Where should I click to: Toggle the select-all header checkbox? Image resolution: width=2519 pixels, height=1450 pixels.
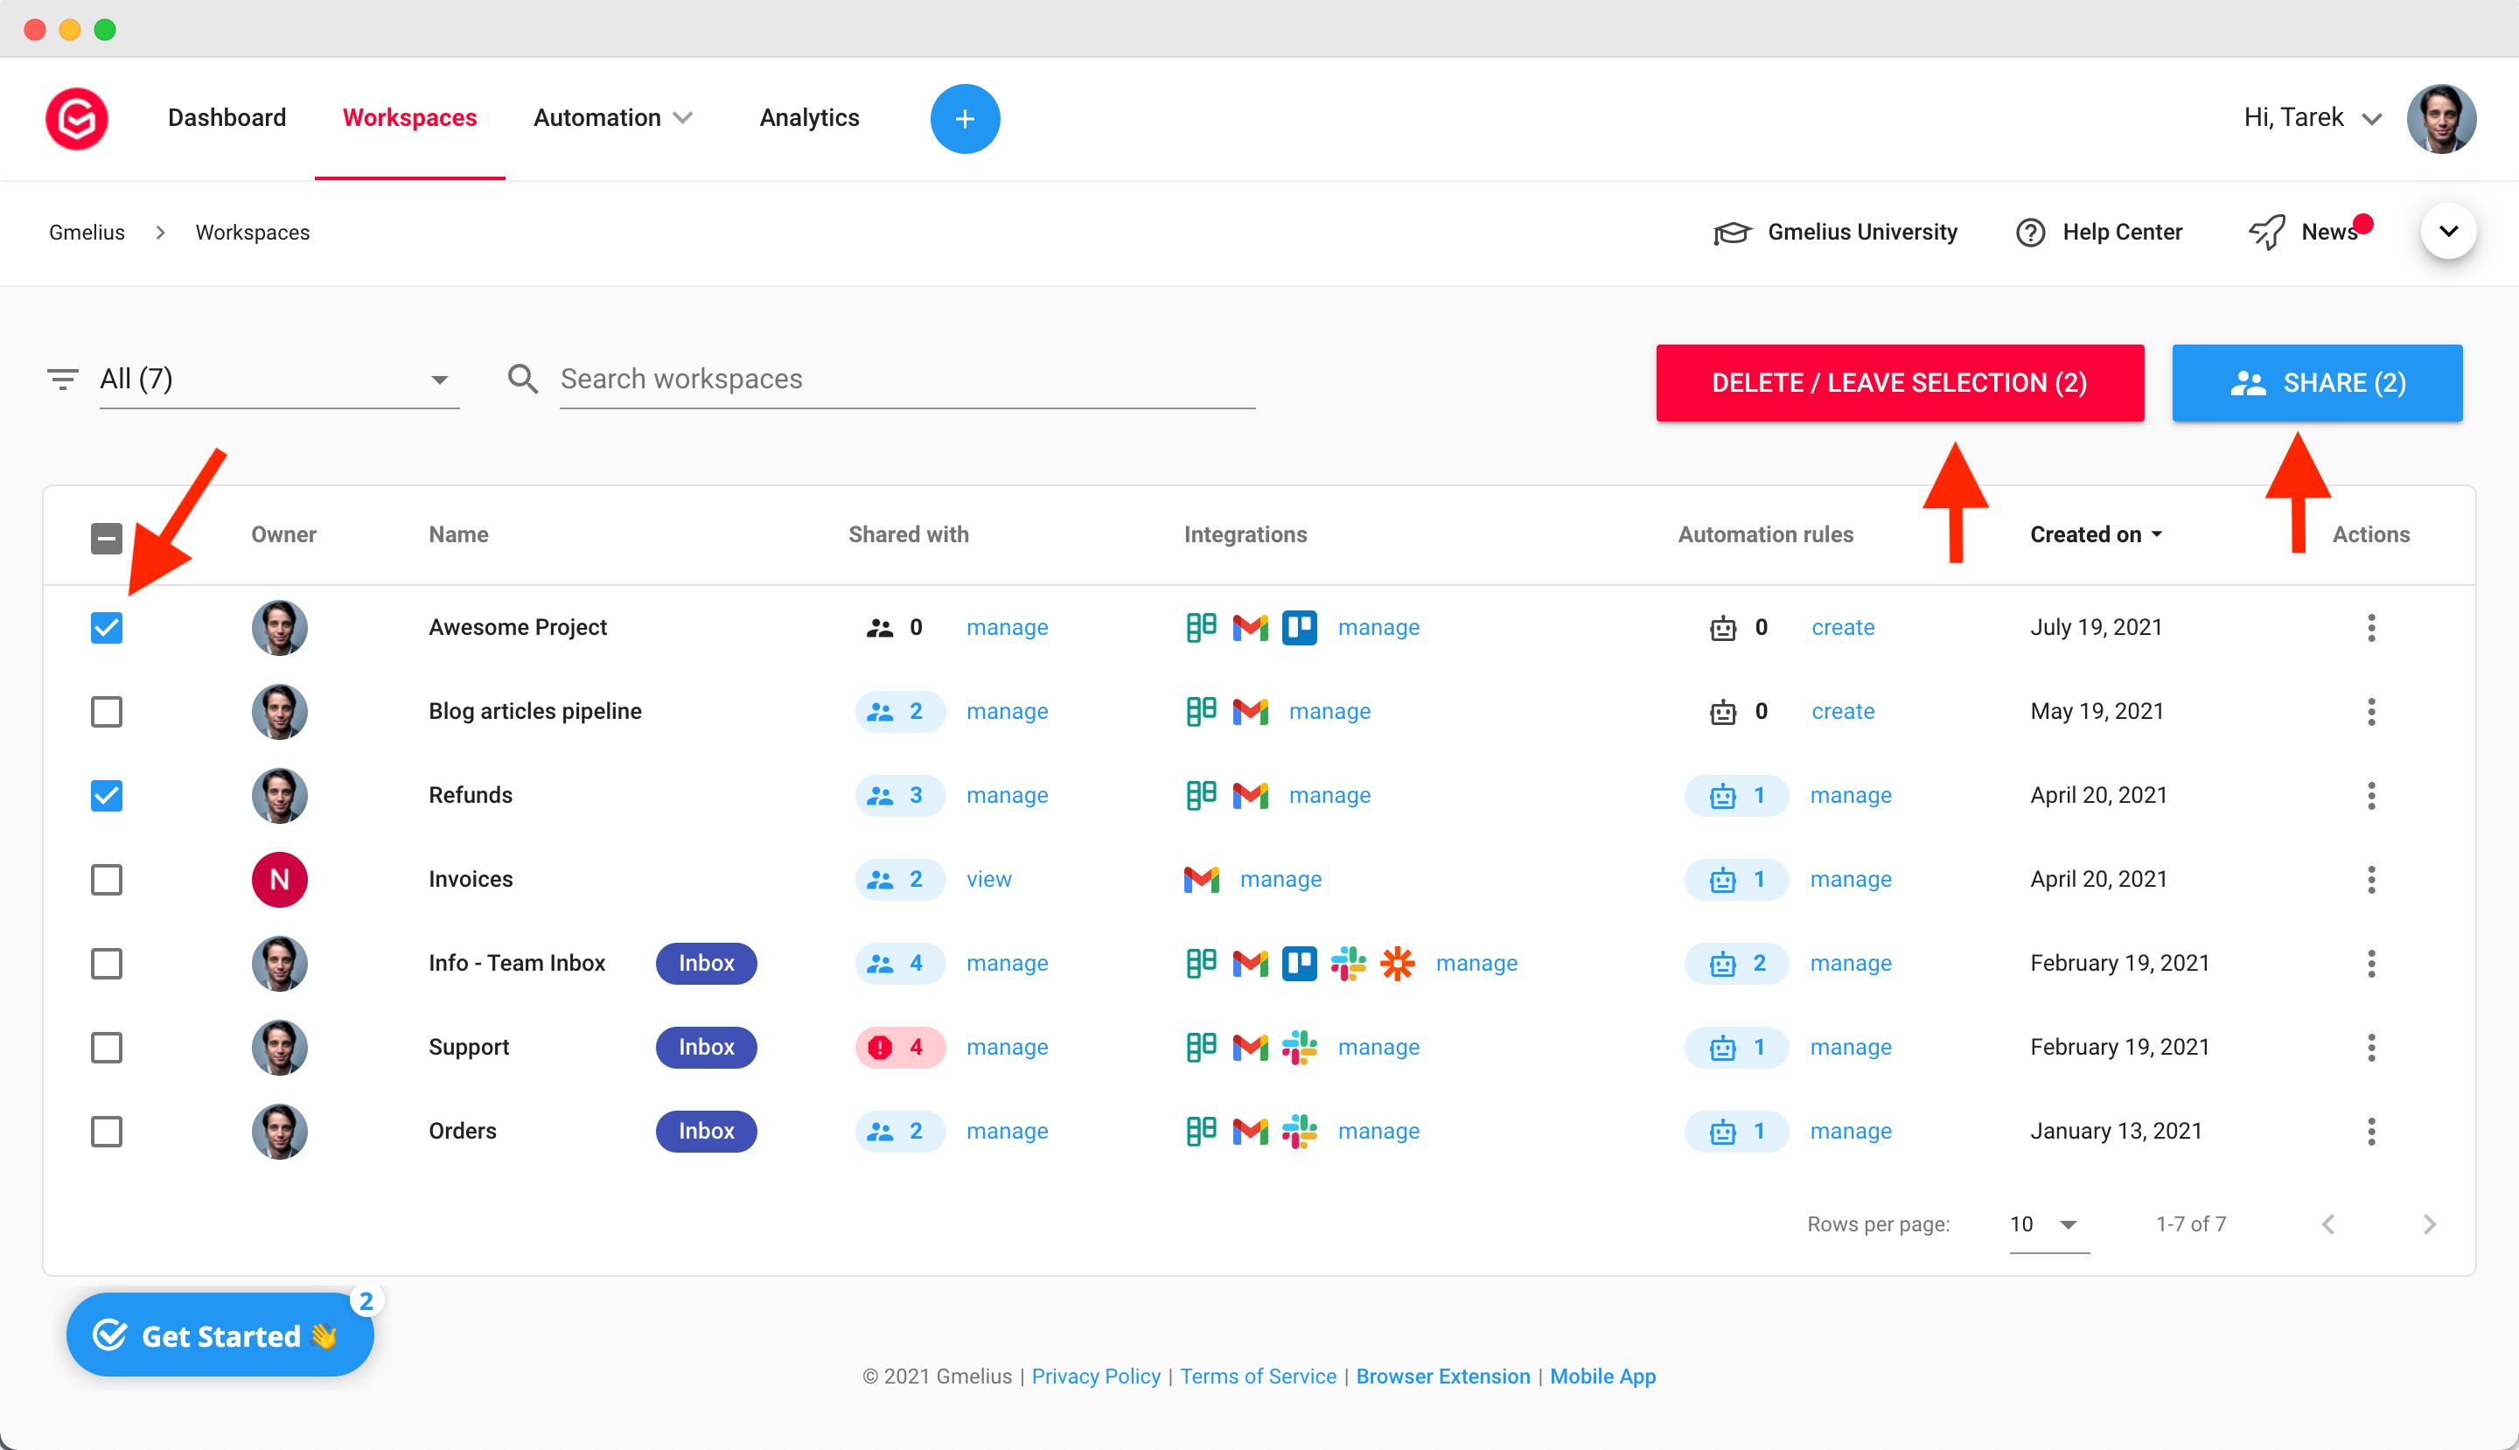(107, 539)
